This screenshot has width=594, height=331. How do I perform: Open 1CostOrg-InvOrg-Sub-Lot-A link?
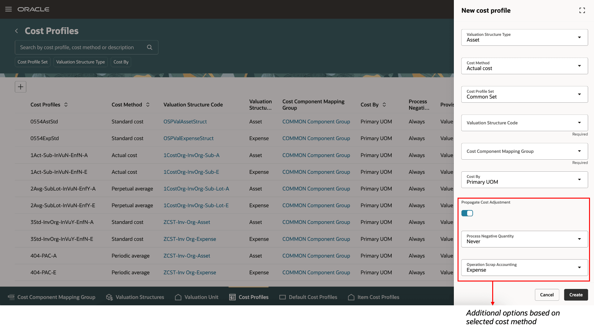point(196,189)
